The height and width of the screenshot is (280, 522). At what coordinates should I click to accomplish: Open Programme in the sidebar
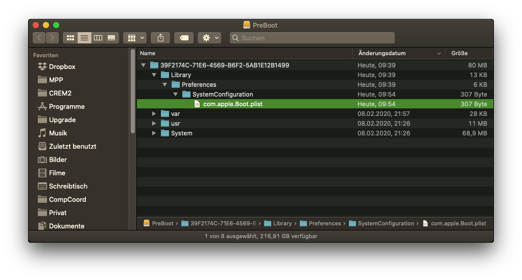click(61, 107)
